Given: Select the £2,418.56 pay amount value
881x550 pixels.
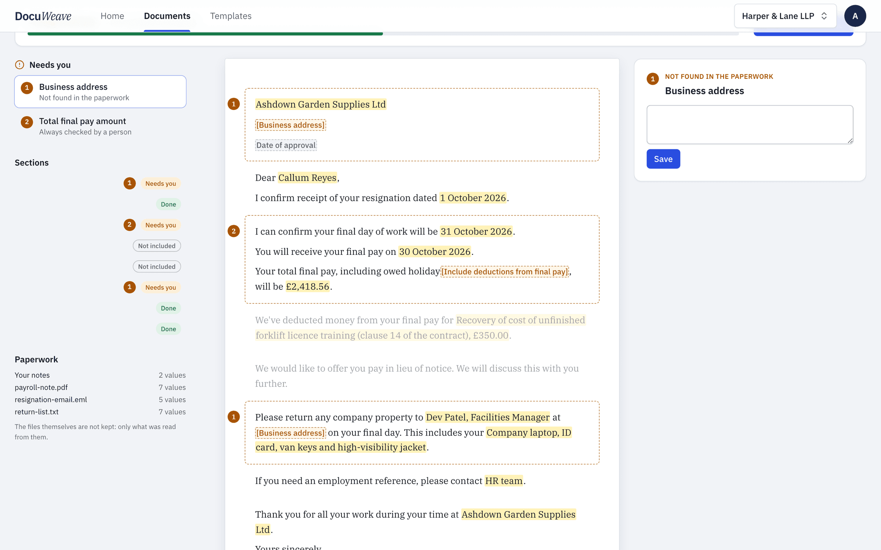Looking at the screenshot, I should click(308, 286).
